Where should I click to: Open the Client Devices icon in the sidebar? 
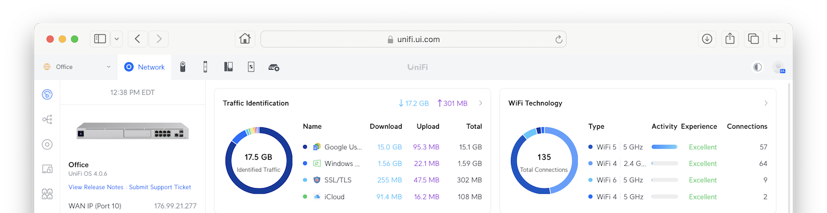point(47,169)
